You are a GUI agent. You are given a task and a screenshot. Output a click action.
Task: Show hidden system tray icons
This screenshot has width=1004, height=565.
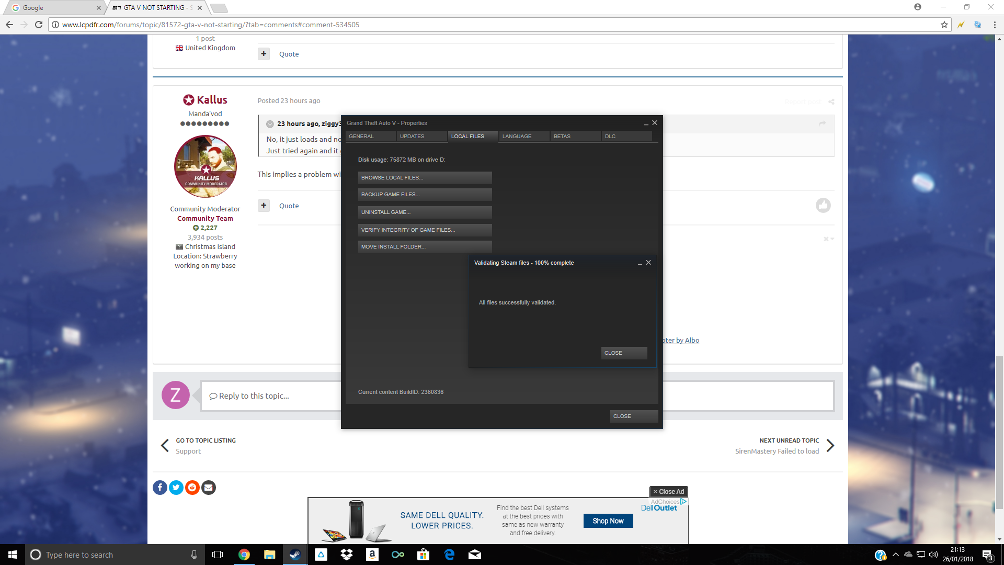tap(895, 555)
